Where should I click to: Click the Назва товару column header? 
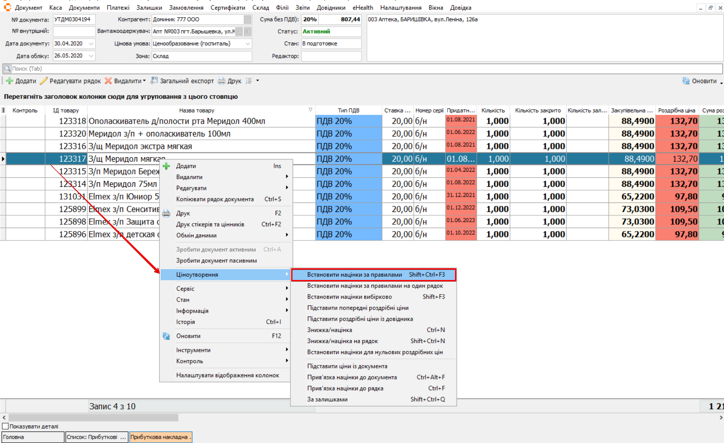pyautogui.click(x=196, y=110)
